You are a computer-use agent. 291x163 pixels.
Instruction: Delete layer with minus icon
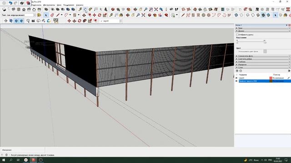(241, 71)
